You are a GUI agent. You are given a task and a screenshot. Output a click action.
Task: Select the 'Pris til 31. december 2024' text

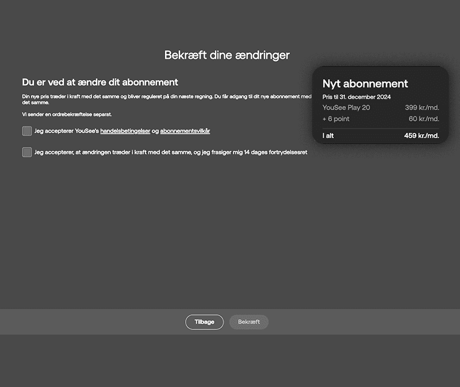coord(356,97)
